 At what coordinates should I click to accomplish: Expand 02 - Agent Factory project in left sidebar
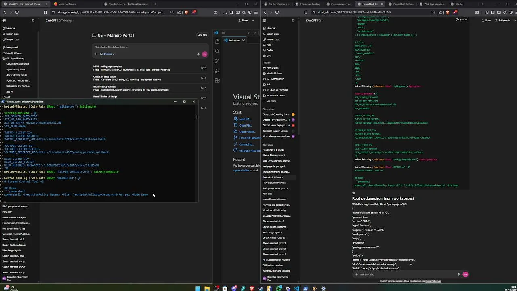(x=15, y=59)
